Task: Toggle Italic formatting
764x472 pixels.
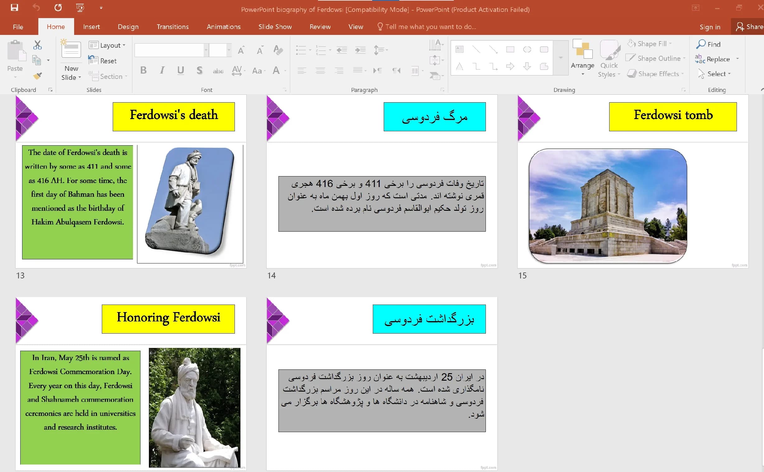Action: pyautogui.click(x=162, y=70)
